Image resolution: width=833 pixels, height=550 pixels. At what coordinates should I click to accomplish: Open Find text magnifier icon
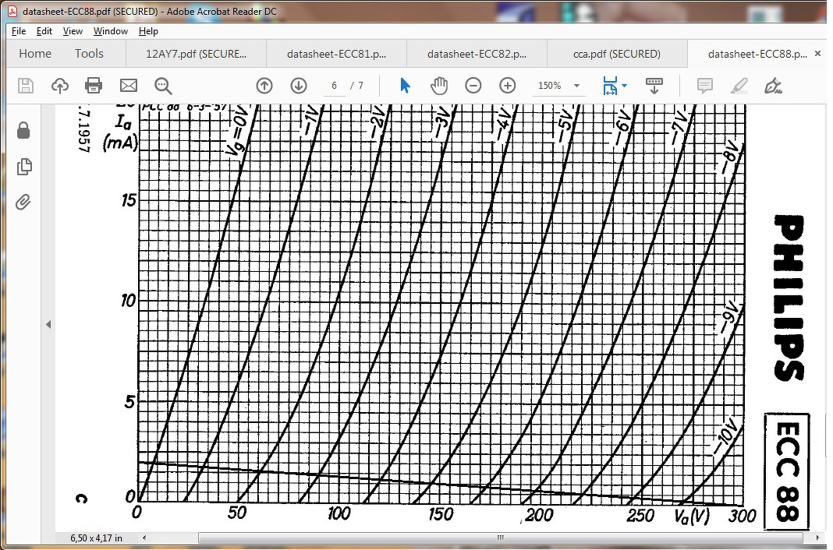coord(163,86)
